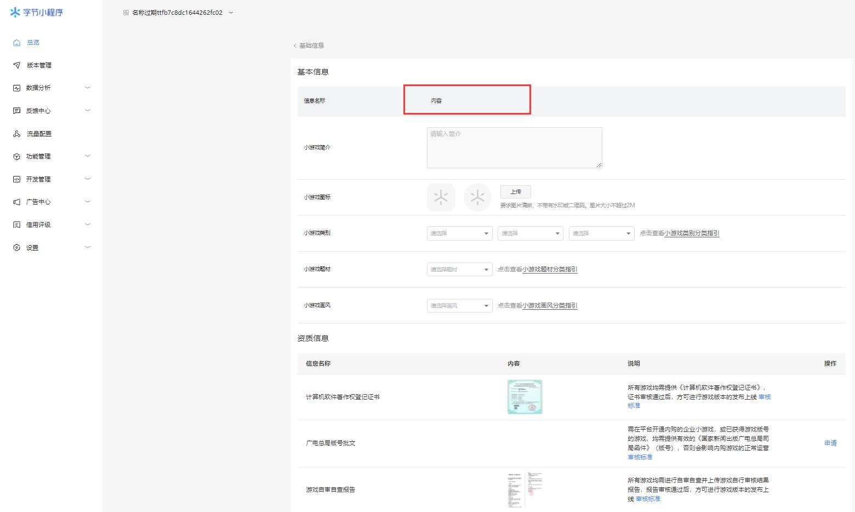Open the 小游戏类别分类指引 link
Viewport: 855px width, 512px height.
click(692, 233)
